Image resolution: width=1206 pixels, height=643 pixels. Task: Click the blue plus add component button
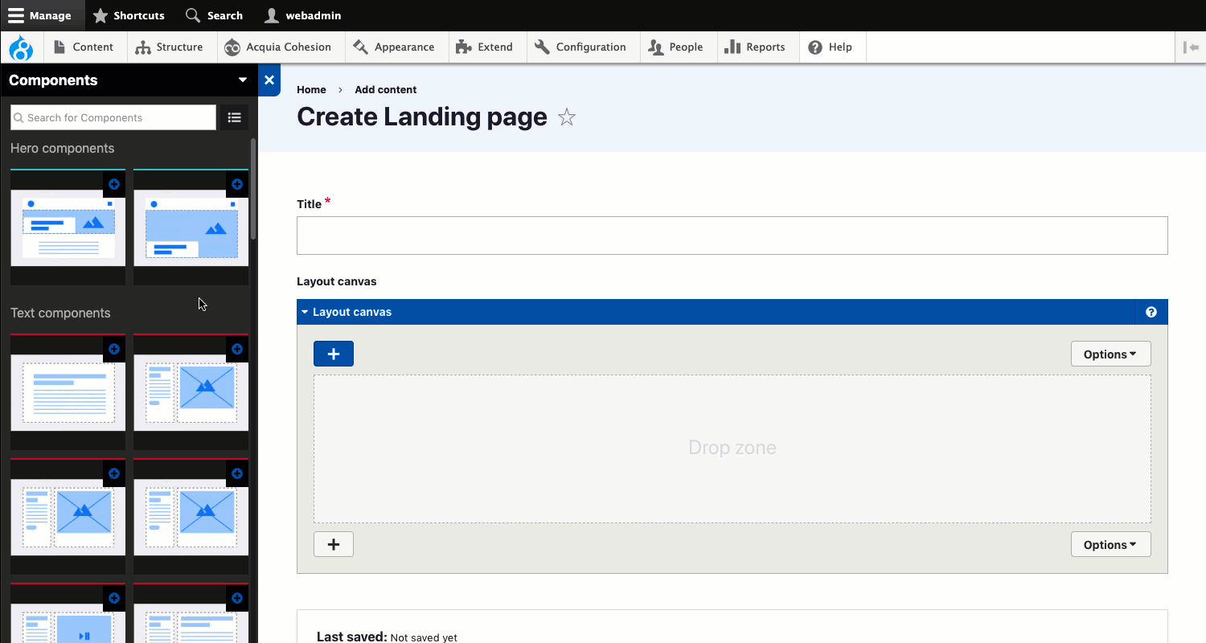(x=334, y=354)
